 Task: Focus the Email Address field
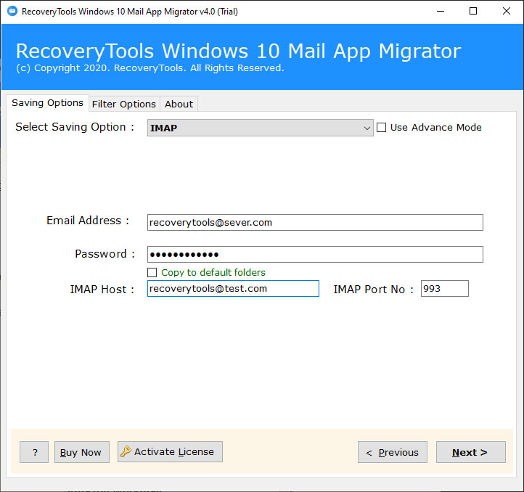coord(315,222)
